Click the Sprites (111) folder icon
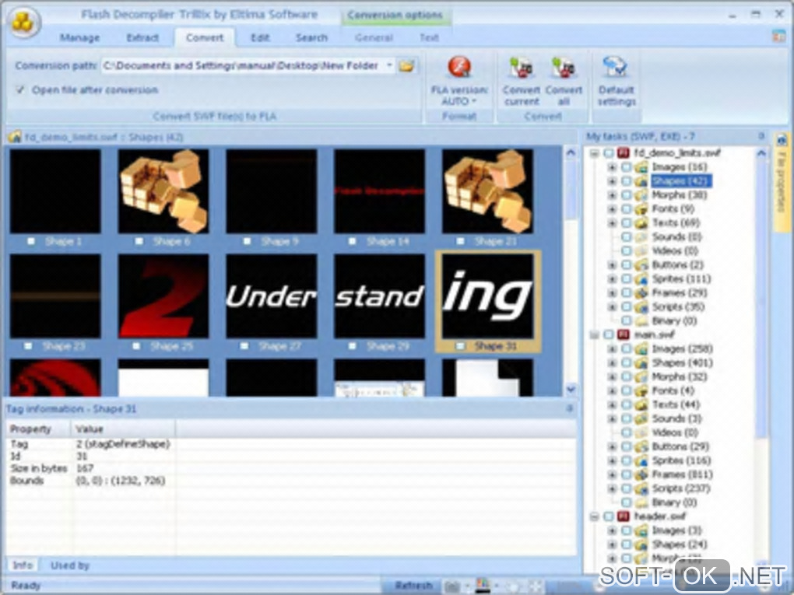 coord(641,278)
